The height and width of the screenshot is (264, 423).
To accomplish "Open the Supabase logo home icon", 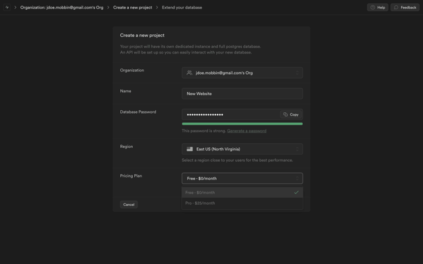I will tap(7, 7).
